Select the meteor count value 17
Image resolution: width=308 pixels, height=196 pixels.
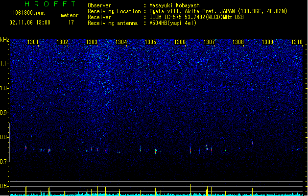click(x=71, y=23)
